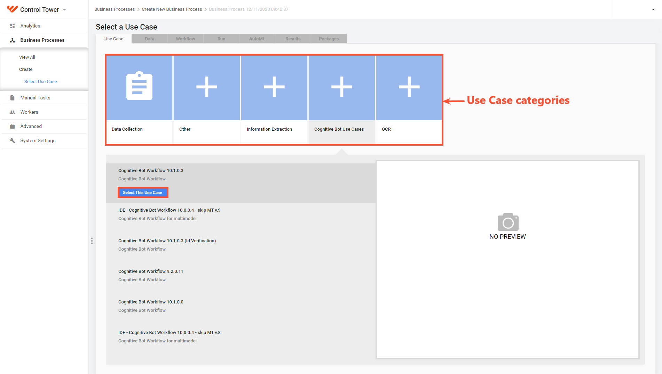
Task: Click the Select This Use Case button
Action: click(x=143, y=193)
